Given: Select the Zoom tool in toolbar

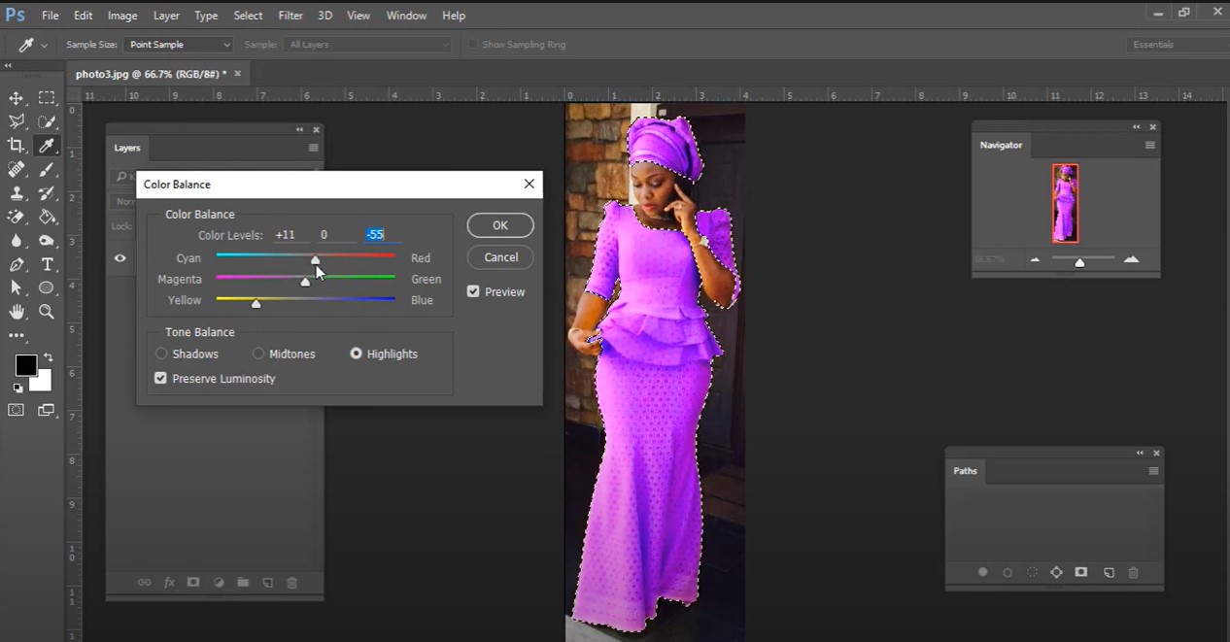Looking at the screenshot, I should click(x=47, y=312).
